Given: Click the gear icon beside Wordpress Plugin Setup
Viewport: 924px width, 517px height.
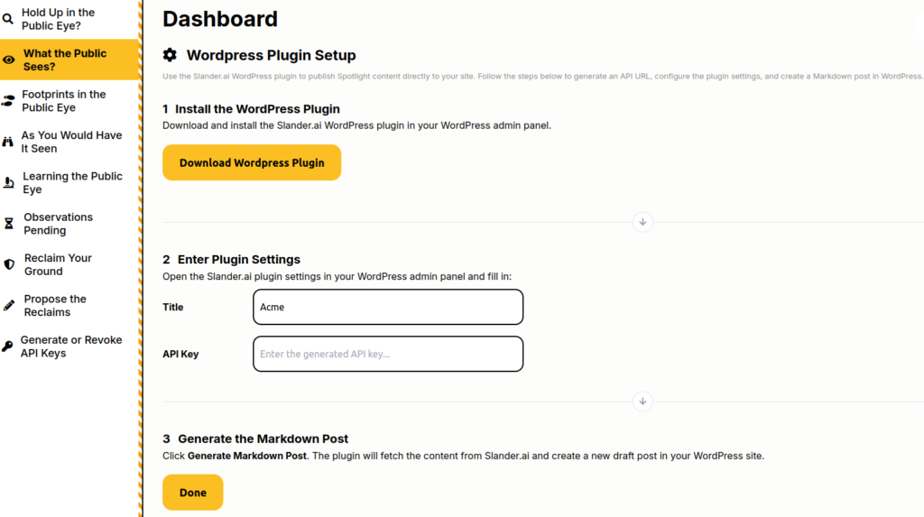Looking at the screenshot, I should [170, 55].
